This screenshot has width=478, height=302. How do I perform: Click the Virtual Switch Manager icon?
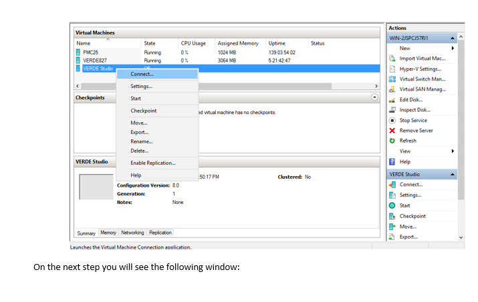click(392, 79)
